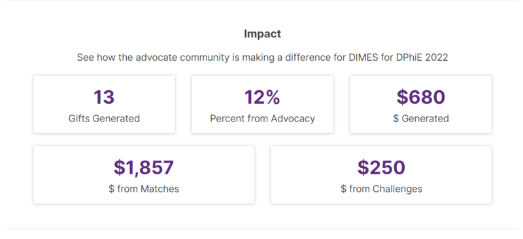
Task: Click the Gifts Generated card
Action: [x=104, y=104]
